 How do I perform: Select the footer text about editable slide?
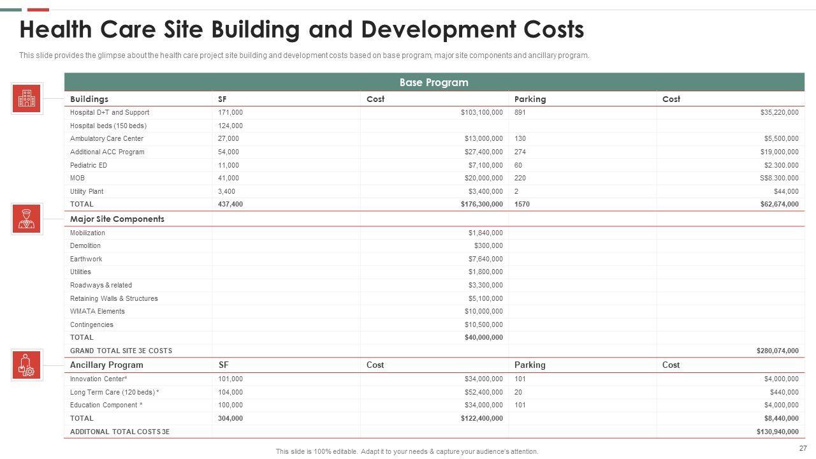(407, 451)
